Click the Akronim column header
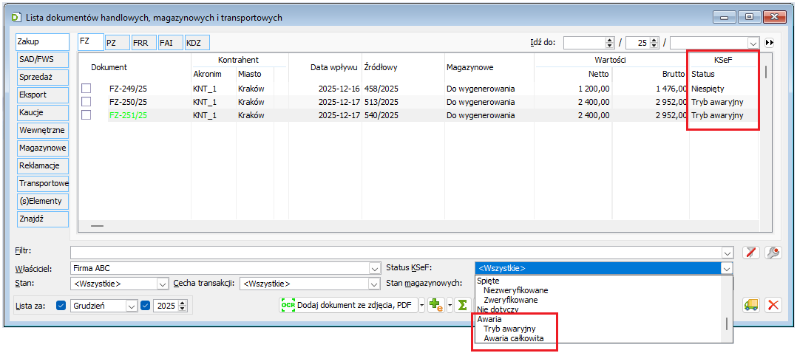Screen dimensions: 797x353 (x=207, y=74)
